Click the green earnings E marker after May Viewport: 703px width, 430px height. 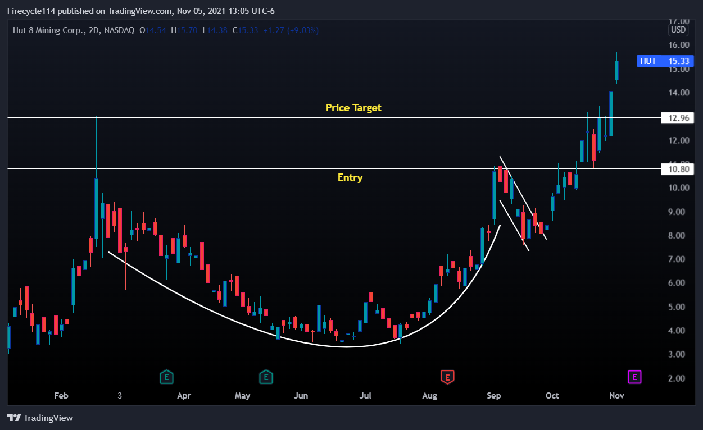click(266, 377)
